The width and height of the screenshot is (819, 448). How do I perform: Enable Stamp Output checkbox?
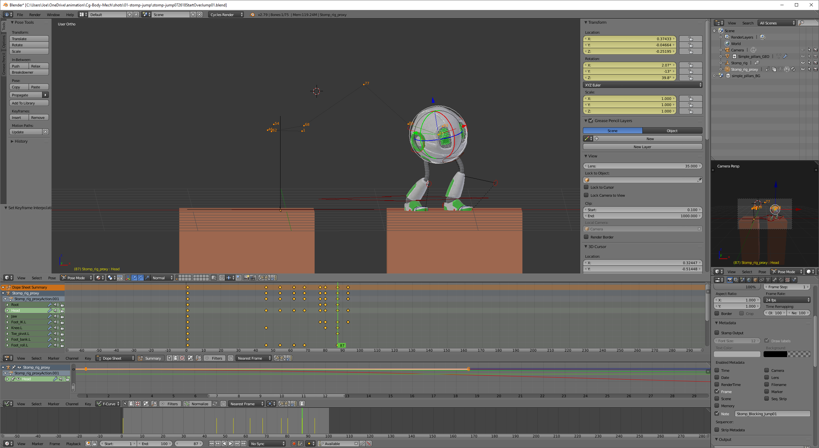tap(717, 333)
